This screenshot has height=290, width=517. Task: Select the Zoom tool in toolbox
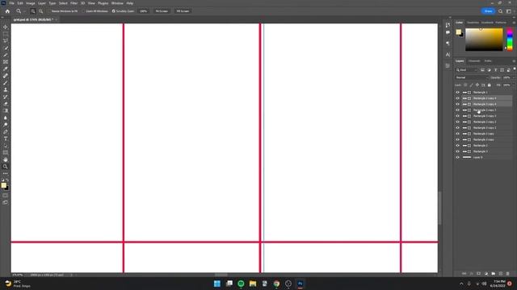6,167
